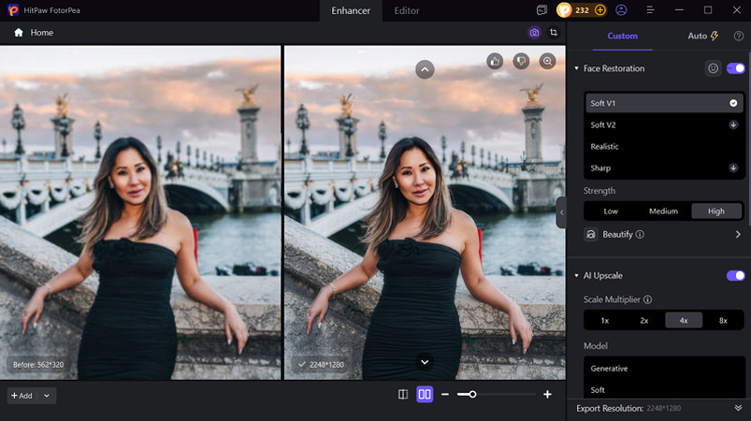Zoom out with the minus icon
751x421 pixels.
pyautogui.click(x=445, y=394)
